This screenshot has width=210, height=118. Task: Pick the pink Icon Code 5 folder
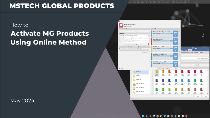[189, 73]
